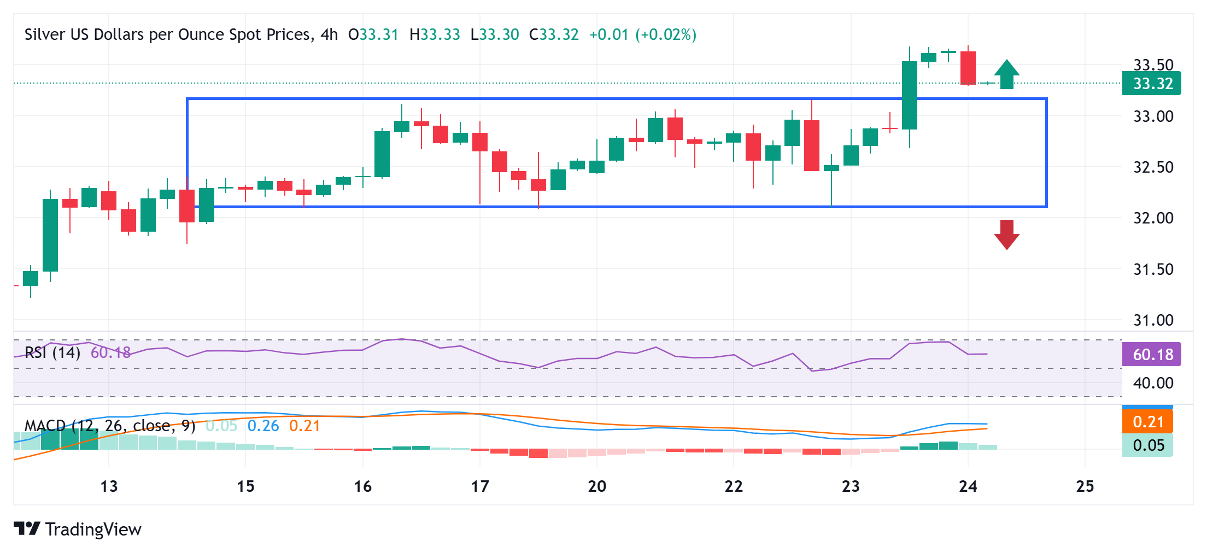
Task: Click the high value H33.33
Action: tap(435, 34)
